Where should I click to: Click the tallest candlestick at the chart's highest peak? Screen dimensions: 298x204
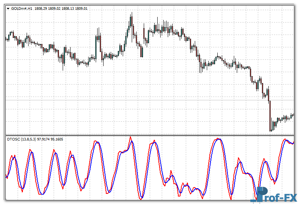pyautogui.click(x=131, y=23)
